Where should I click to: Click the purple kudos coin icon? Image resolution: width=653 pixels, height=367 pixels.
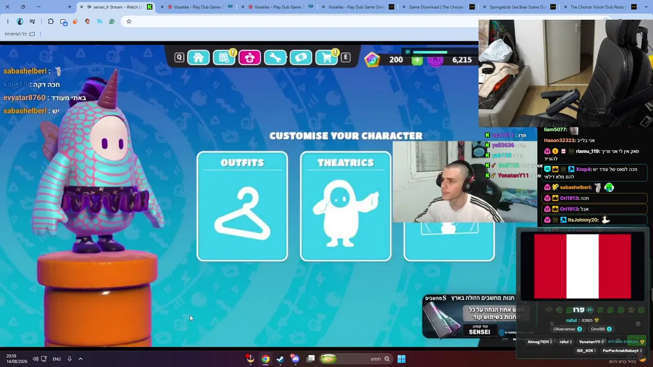[435, 60]
